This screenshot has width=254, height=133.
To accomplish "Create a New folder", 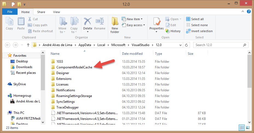I will [115, 25].
